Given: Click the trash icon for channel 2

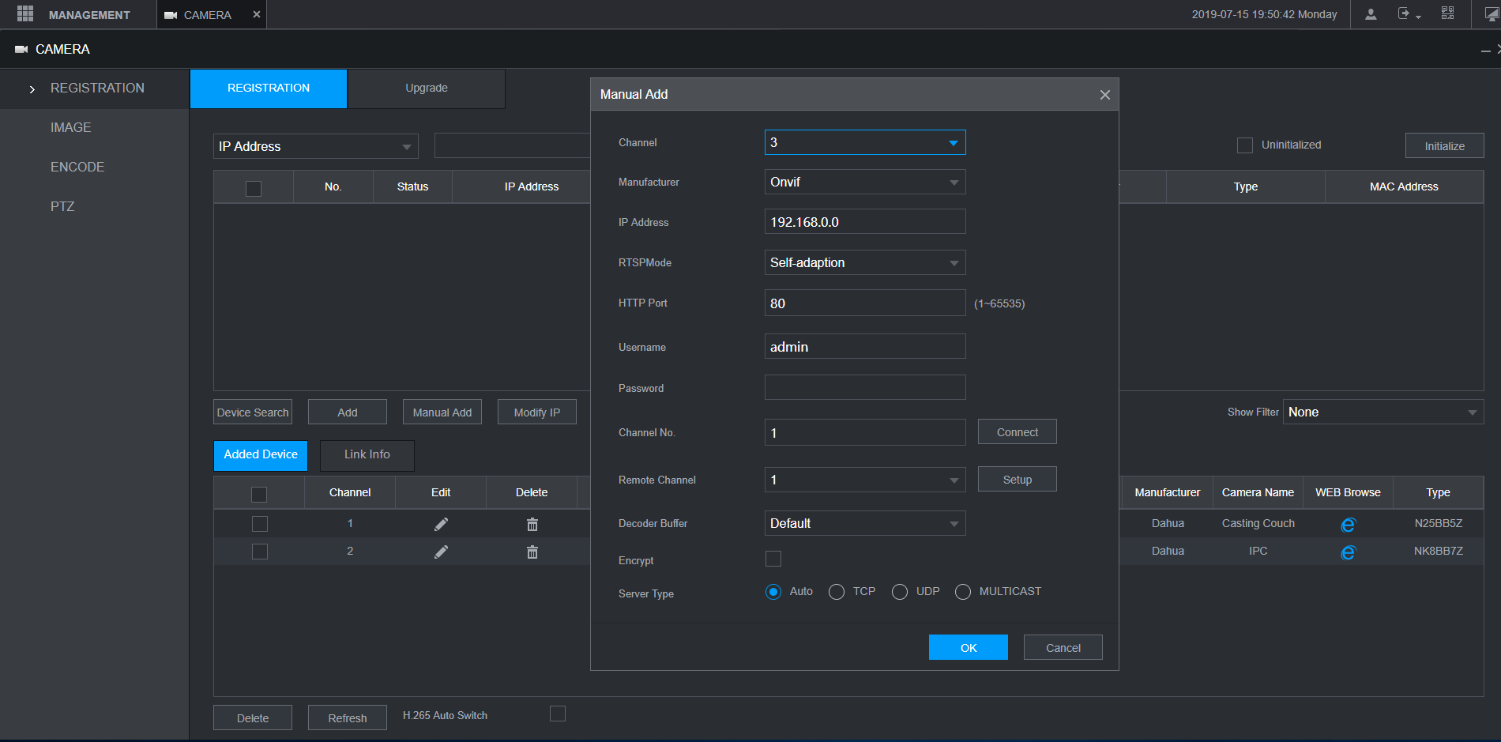Looking at the screenshot, I should click(532, 552).
